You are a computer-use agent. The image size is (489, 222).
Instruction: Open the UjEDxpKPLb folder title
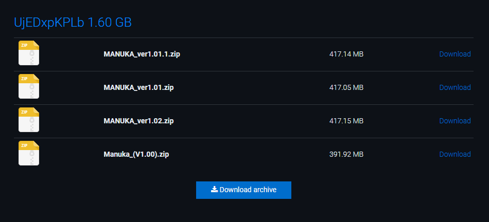tap(49, 23)
